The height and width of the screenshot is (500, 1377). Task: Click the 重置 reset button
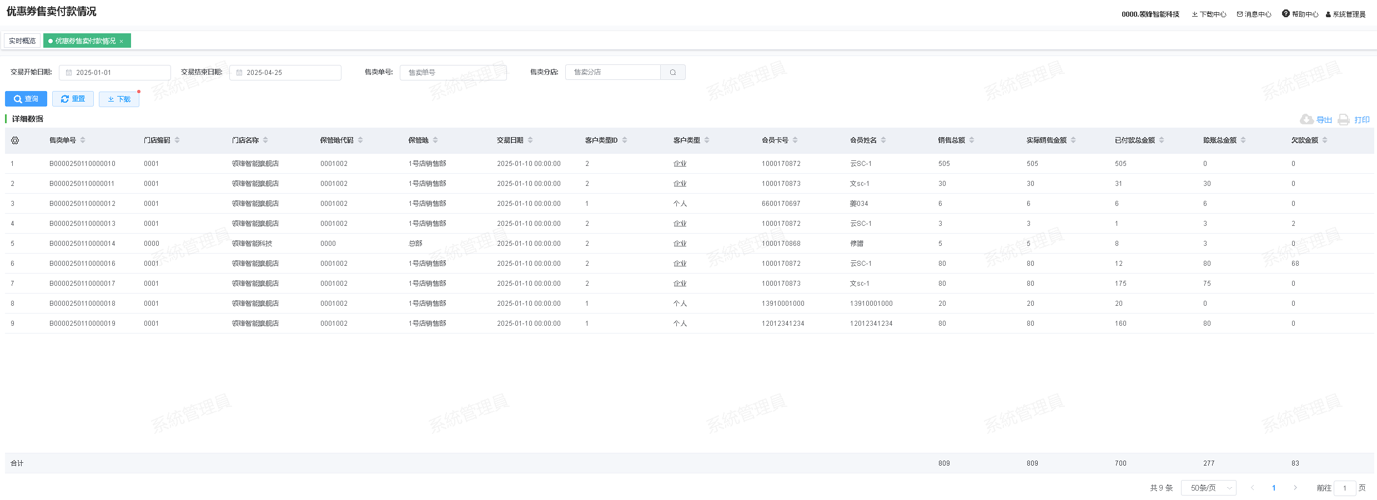point(73,99)
